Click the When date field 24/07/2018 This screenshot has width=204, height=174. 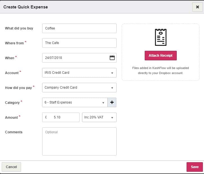[74, 58]
